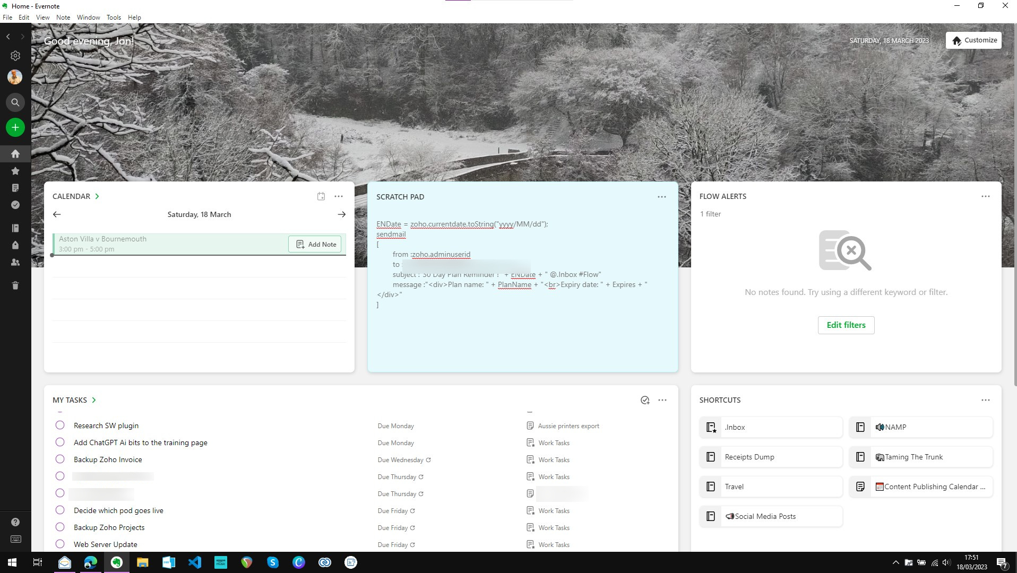Navigate forward with sidebar arrow
The width and height of the screenshot is (1017, 573).
pyautogui.click(x=22, y=37)
